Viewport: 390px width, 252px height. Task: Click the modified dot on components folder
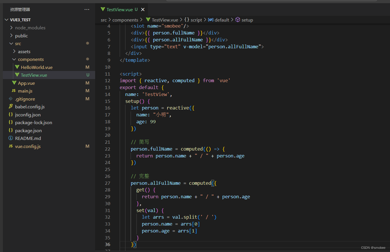coord(88,59)
